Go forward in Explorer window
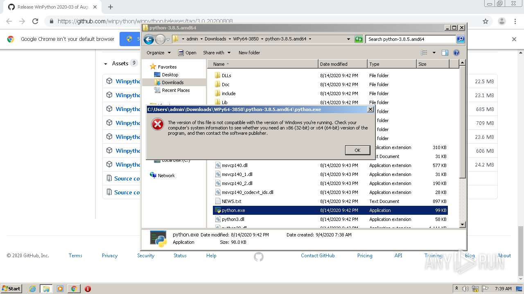The height and width of the screenshot is (294, 524). tap(160, 39)
